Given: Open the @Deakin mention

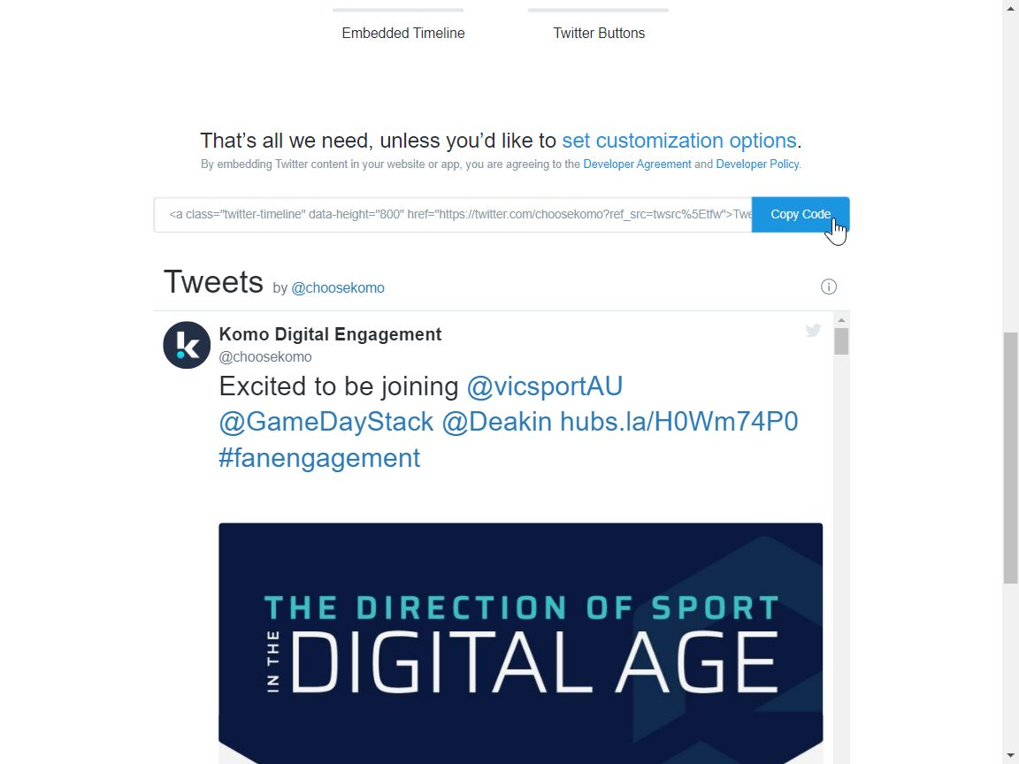Looking at the screenshot, I should pyautogui.click(x=497, y=422).
